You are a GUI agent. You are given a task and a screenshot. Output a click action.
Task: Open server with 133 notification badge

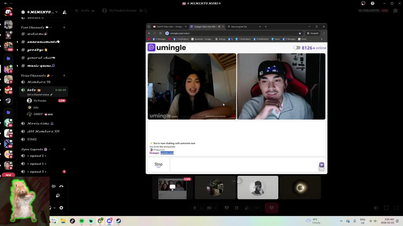coord(8,46)
